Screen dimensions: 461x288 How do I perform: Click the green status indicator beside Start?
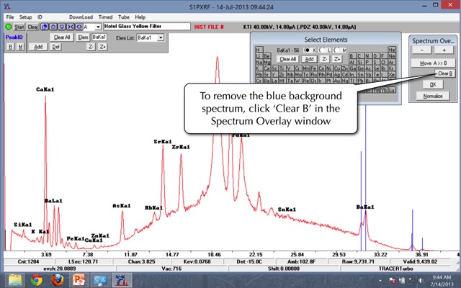9,27
